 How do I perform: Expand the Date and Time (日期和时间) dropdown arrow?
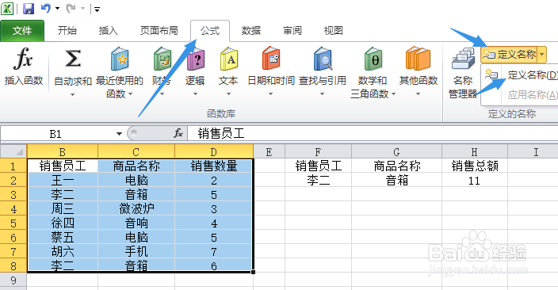[270, 94]
